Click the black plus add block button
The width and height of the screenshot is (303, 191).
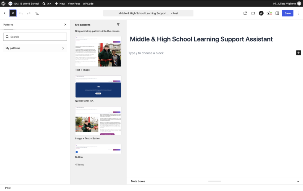click(x=298, y=53)
